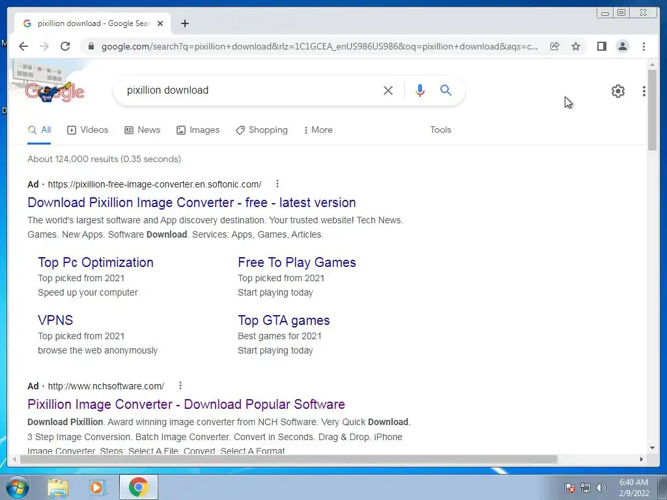Open Google quick settings gear
The height and width of the screenshot is (500, 667).
[x=618, y=91]
